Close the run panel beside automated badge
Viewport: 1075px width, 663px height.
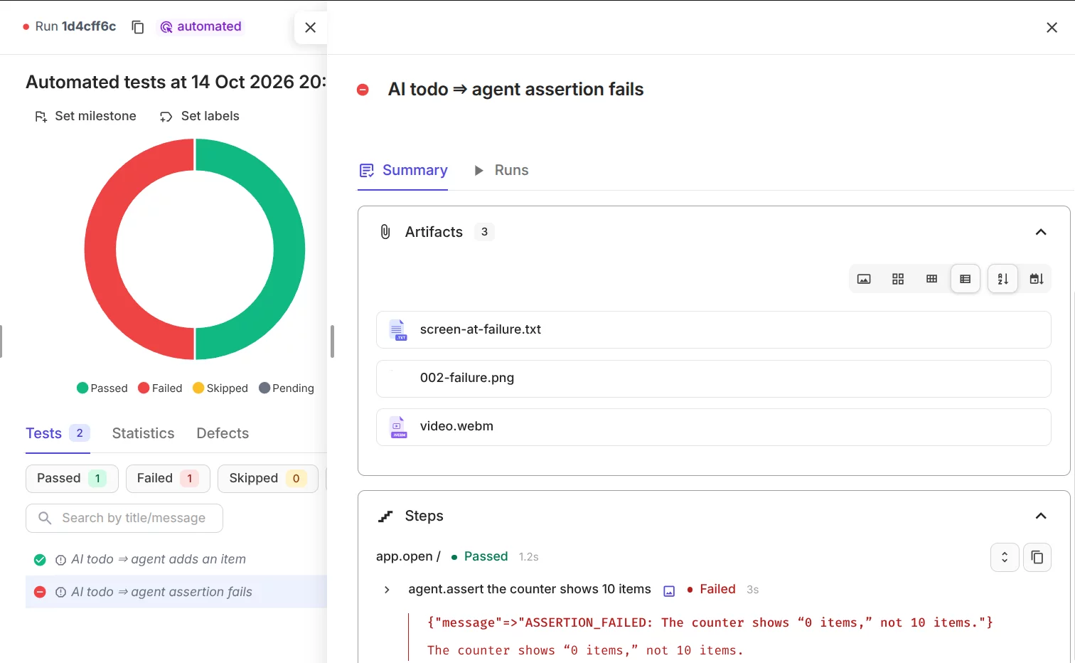click(x=310, y=28)
